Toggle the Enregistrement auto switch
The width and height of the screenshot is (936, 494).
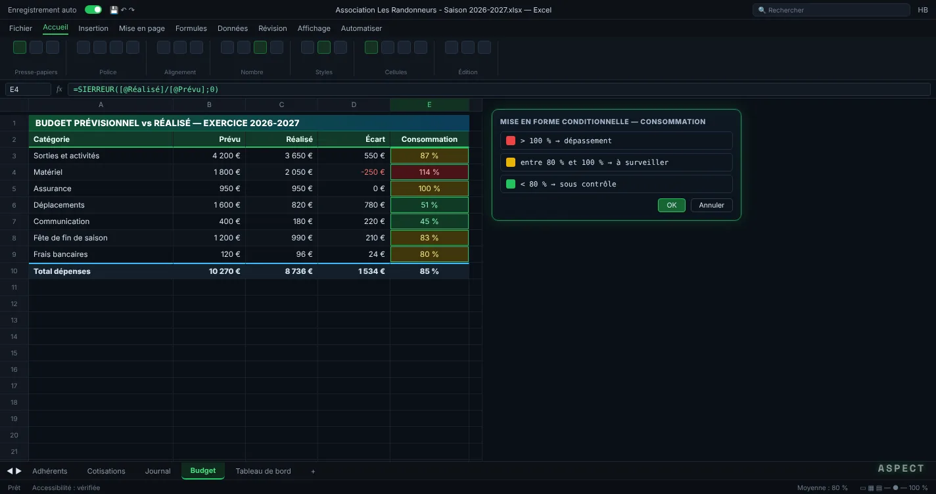tap(93, 10)
